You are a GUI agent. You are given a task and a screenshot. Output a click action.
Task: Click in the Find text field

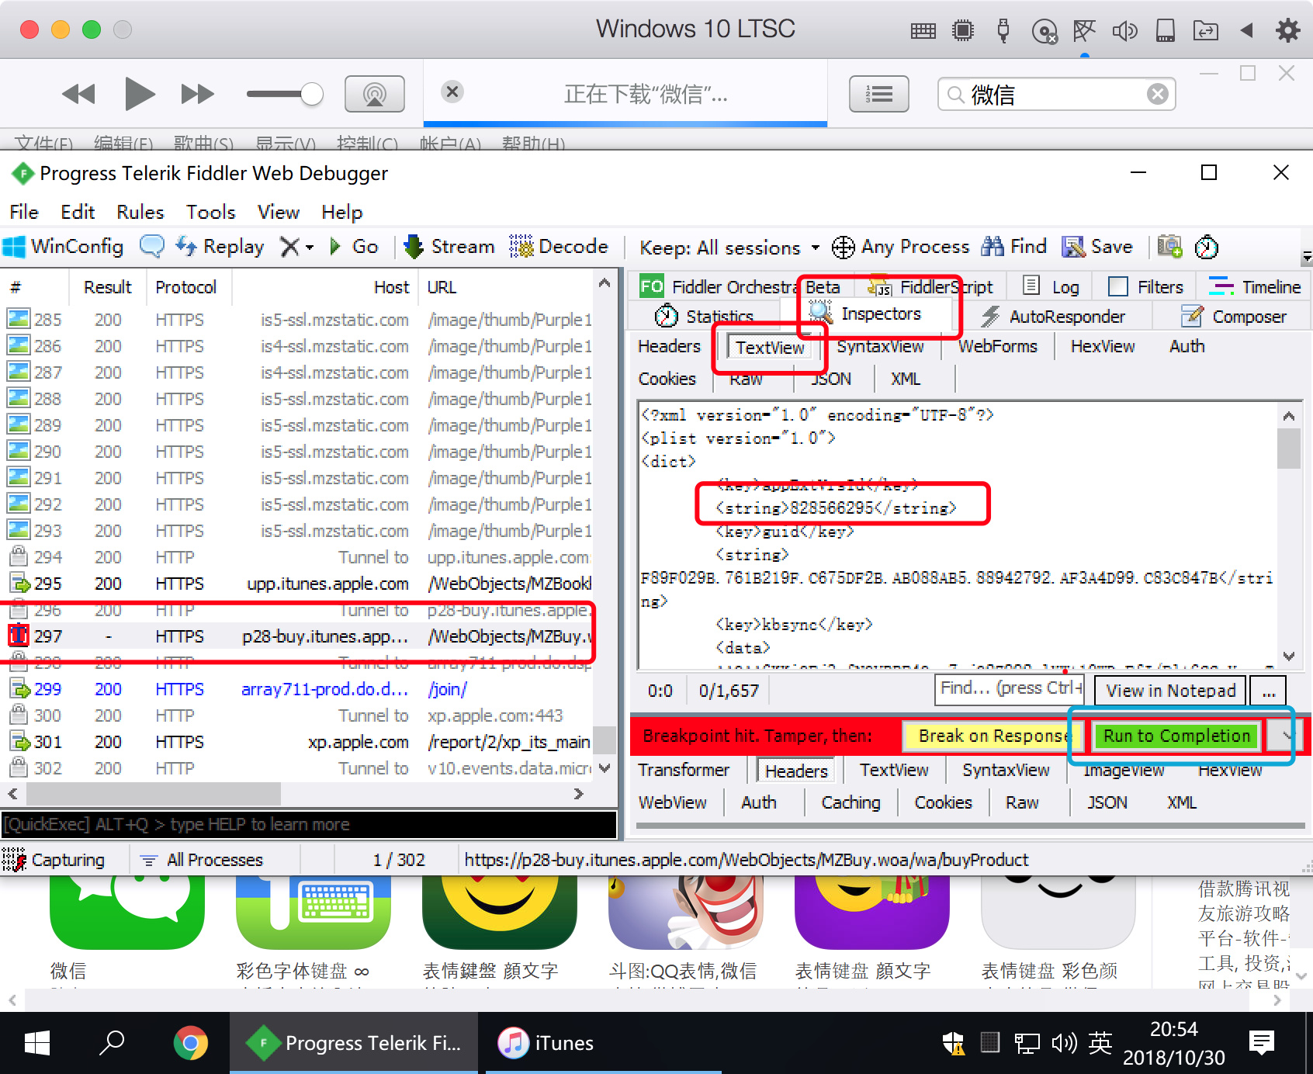(1010, 689)
